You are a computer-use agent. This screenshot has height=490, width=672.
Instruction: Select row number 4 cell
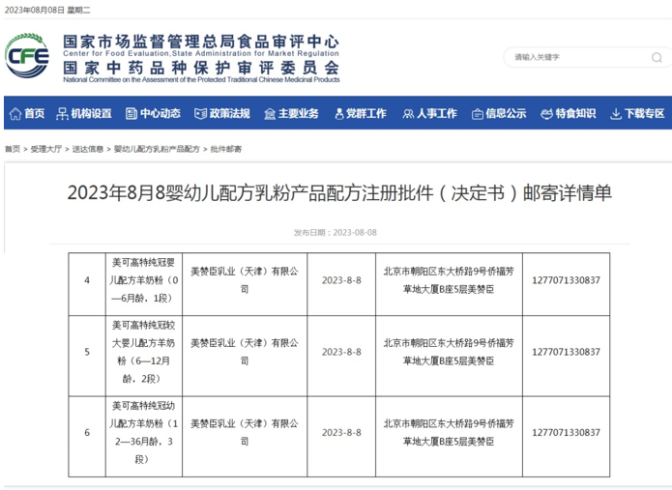(x=87, y=284)
